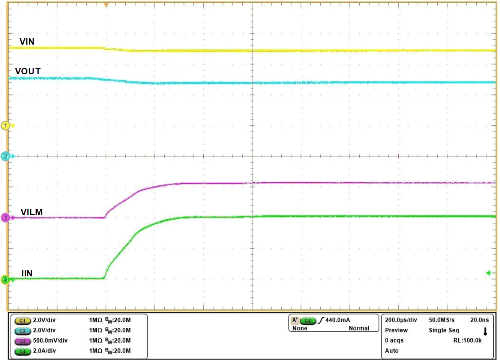Image resolution: width=500 pixels, height=360 pixels.
Task: Click the C2 2.0V/div scale readout
Action: (x=44, y=330)
